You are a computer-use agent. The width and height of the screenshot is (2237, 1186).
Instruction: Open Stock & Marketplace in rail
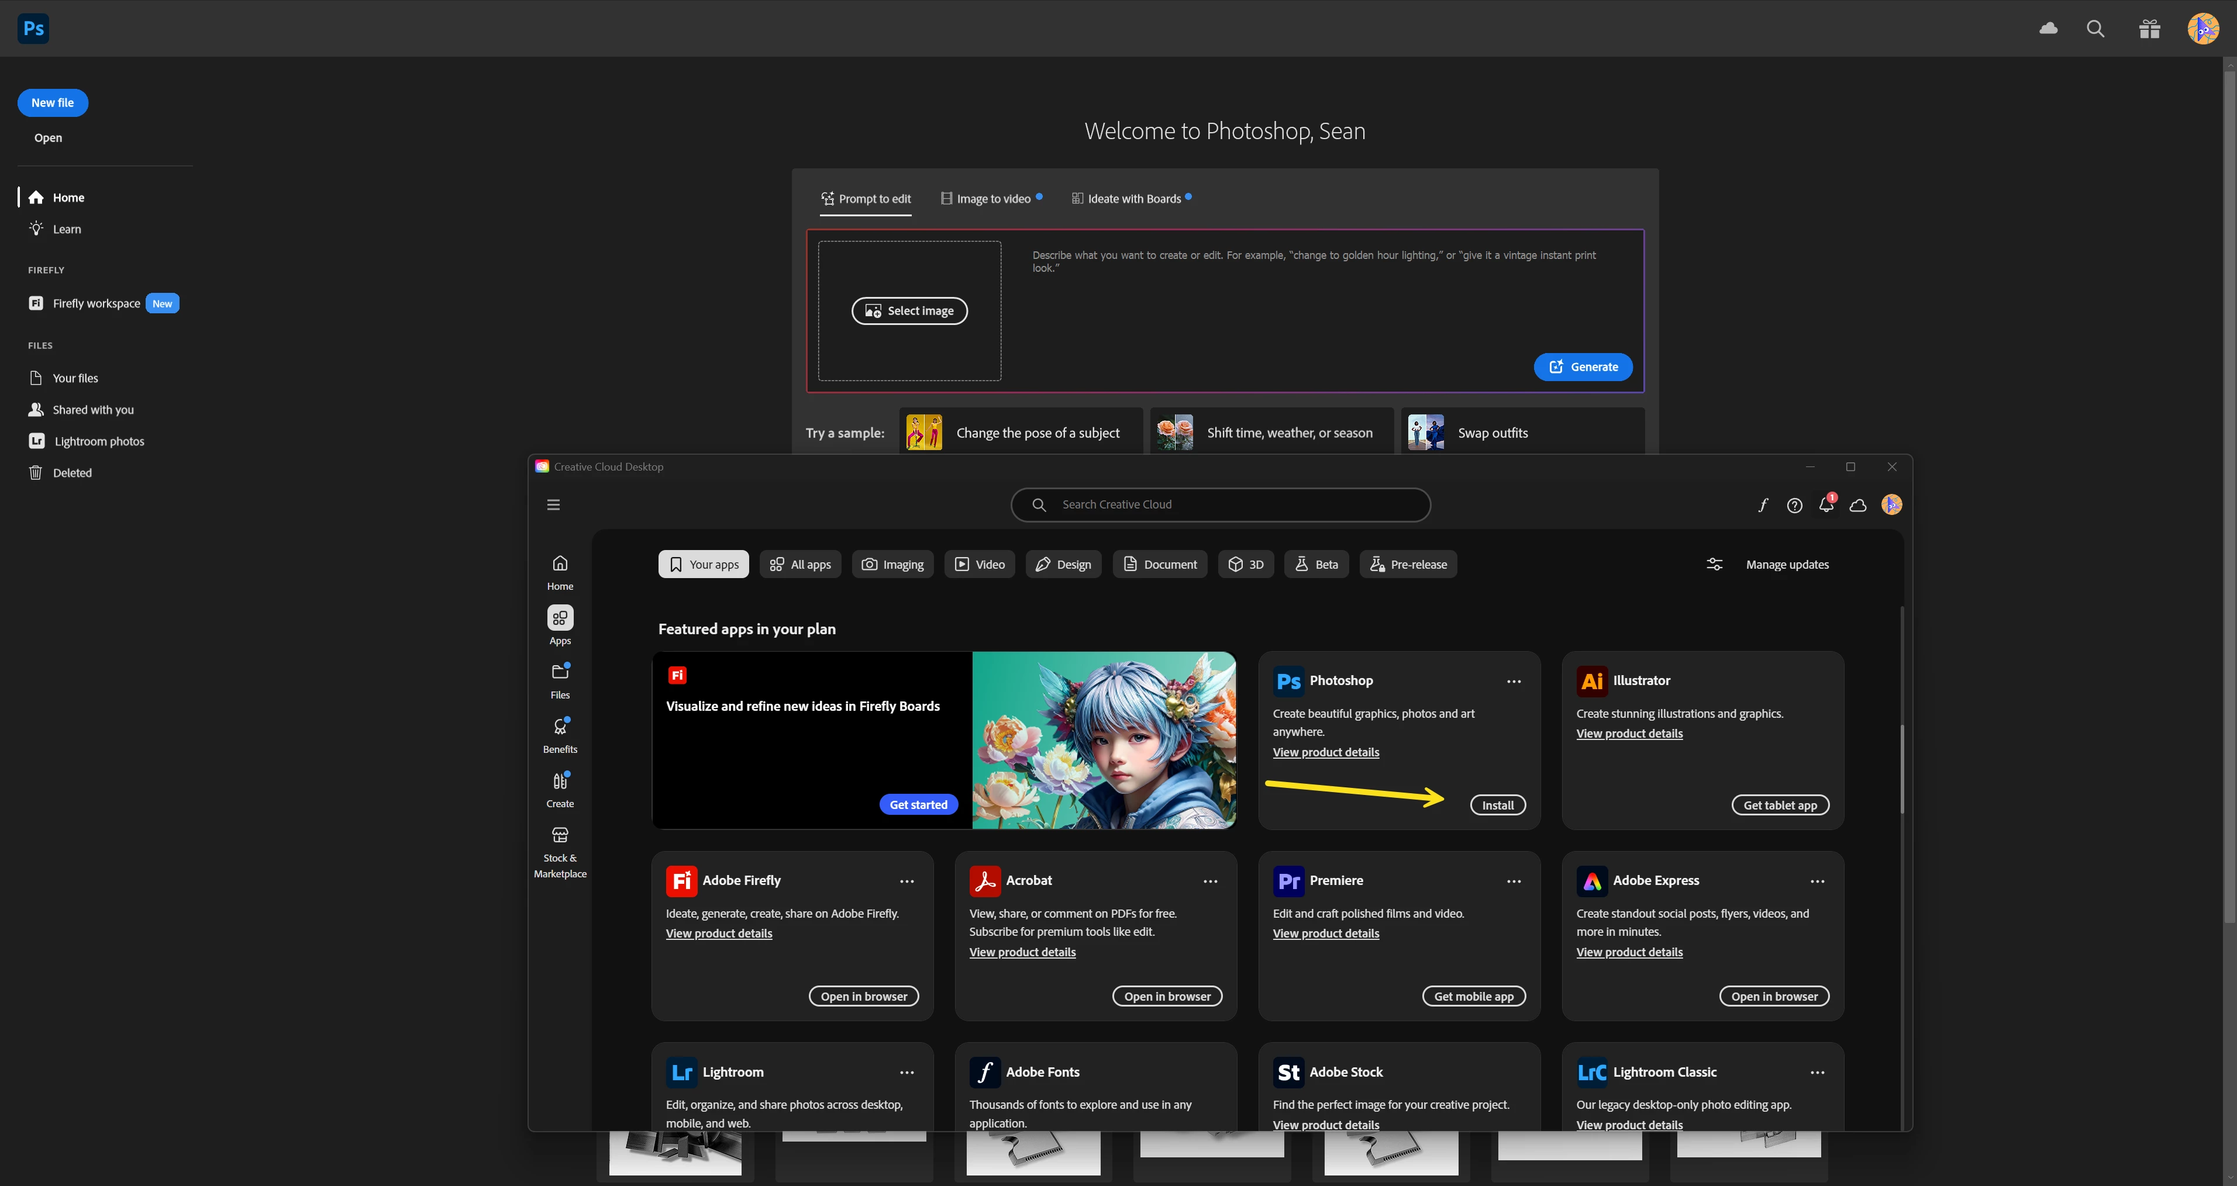(560, 852)
